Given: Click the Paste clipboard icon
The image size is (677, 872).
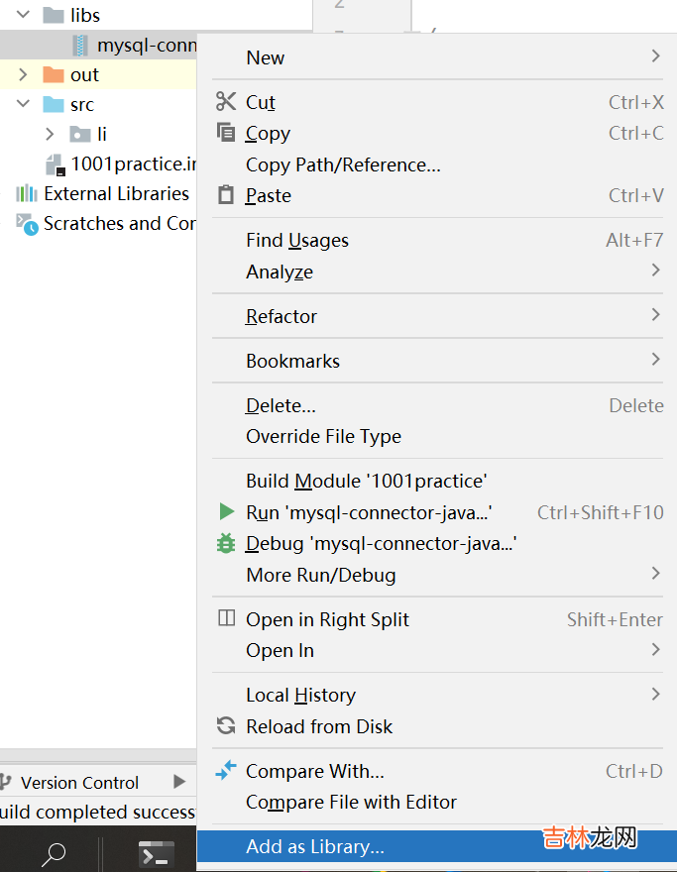Looking at the screenshot, I should click(226, 195).
